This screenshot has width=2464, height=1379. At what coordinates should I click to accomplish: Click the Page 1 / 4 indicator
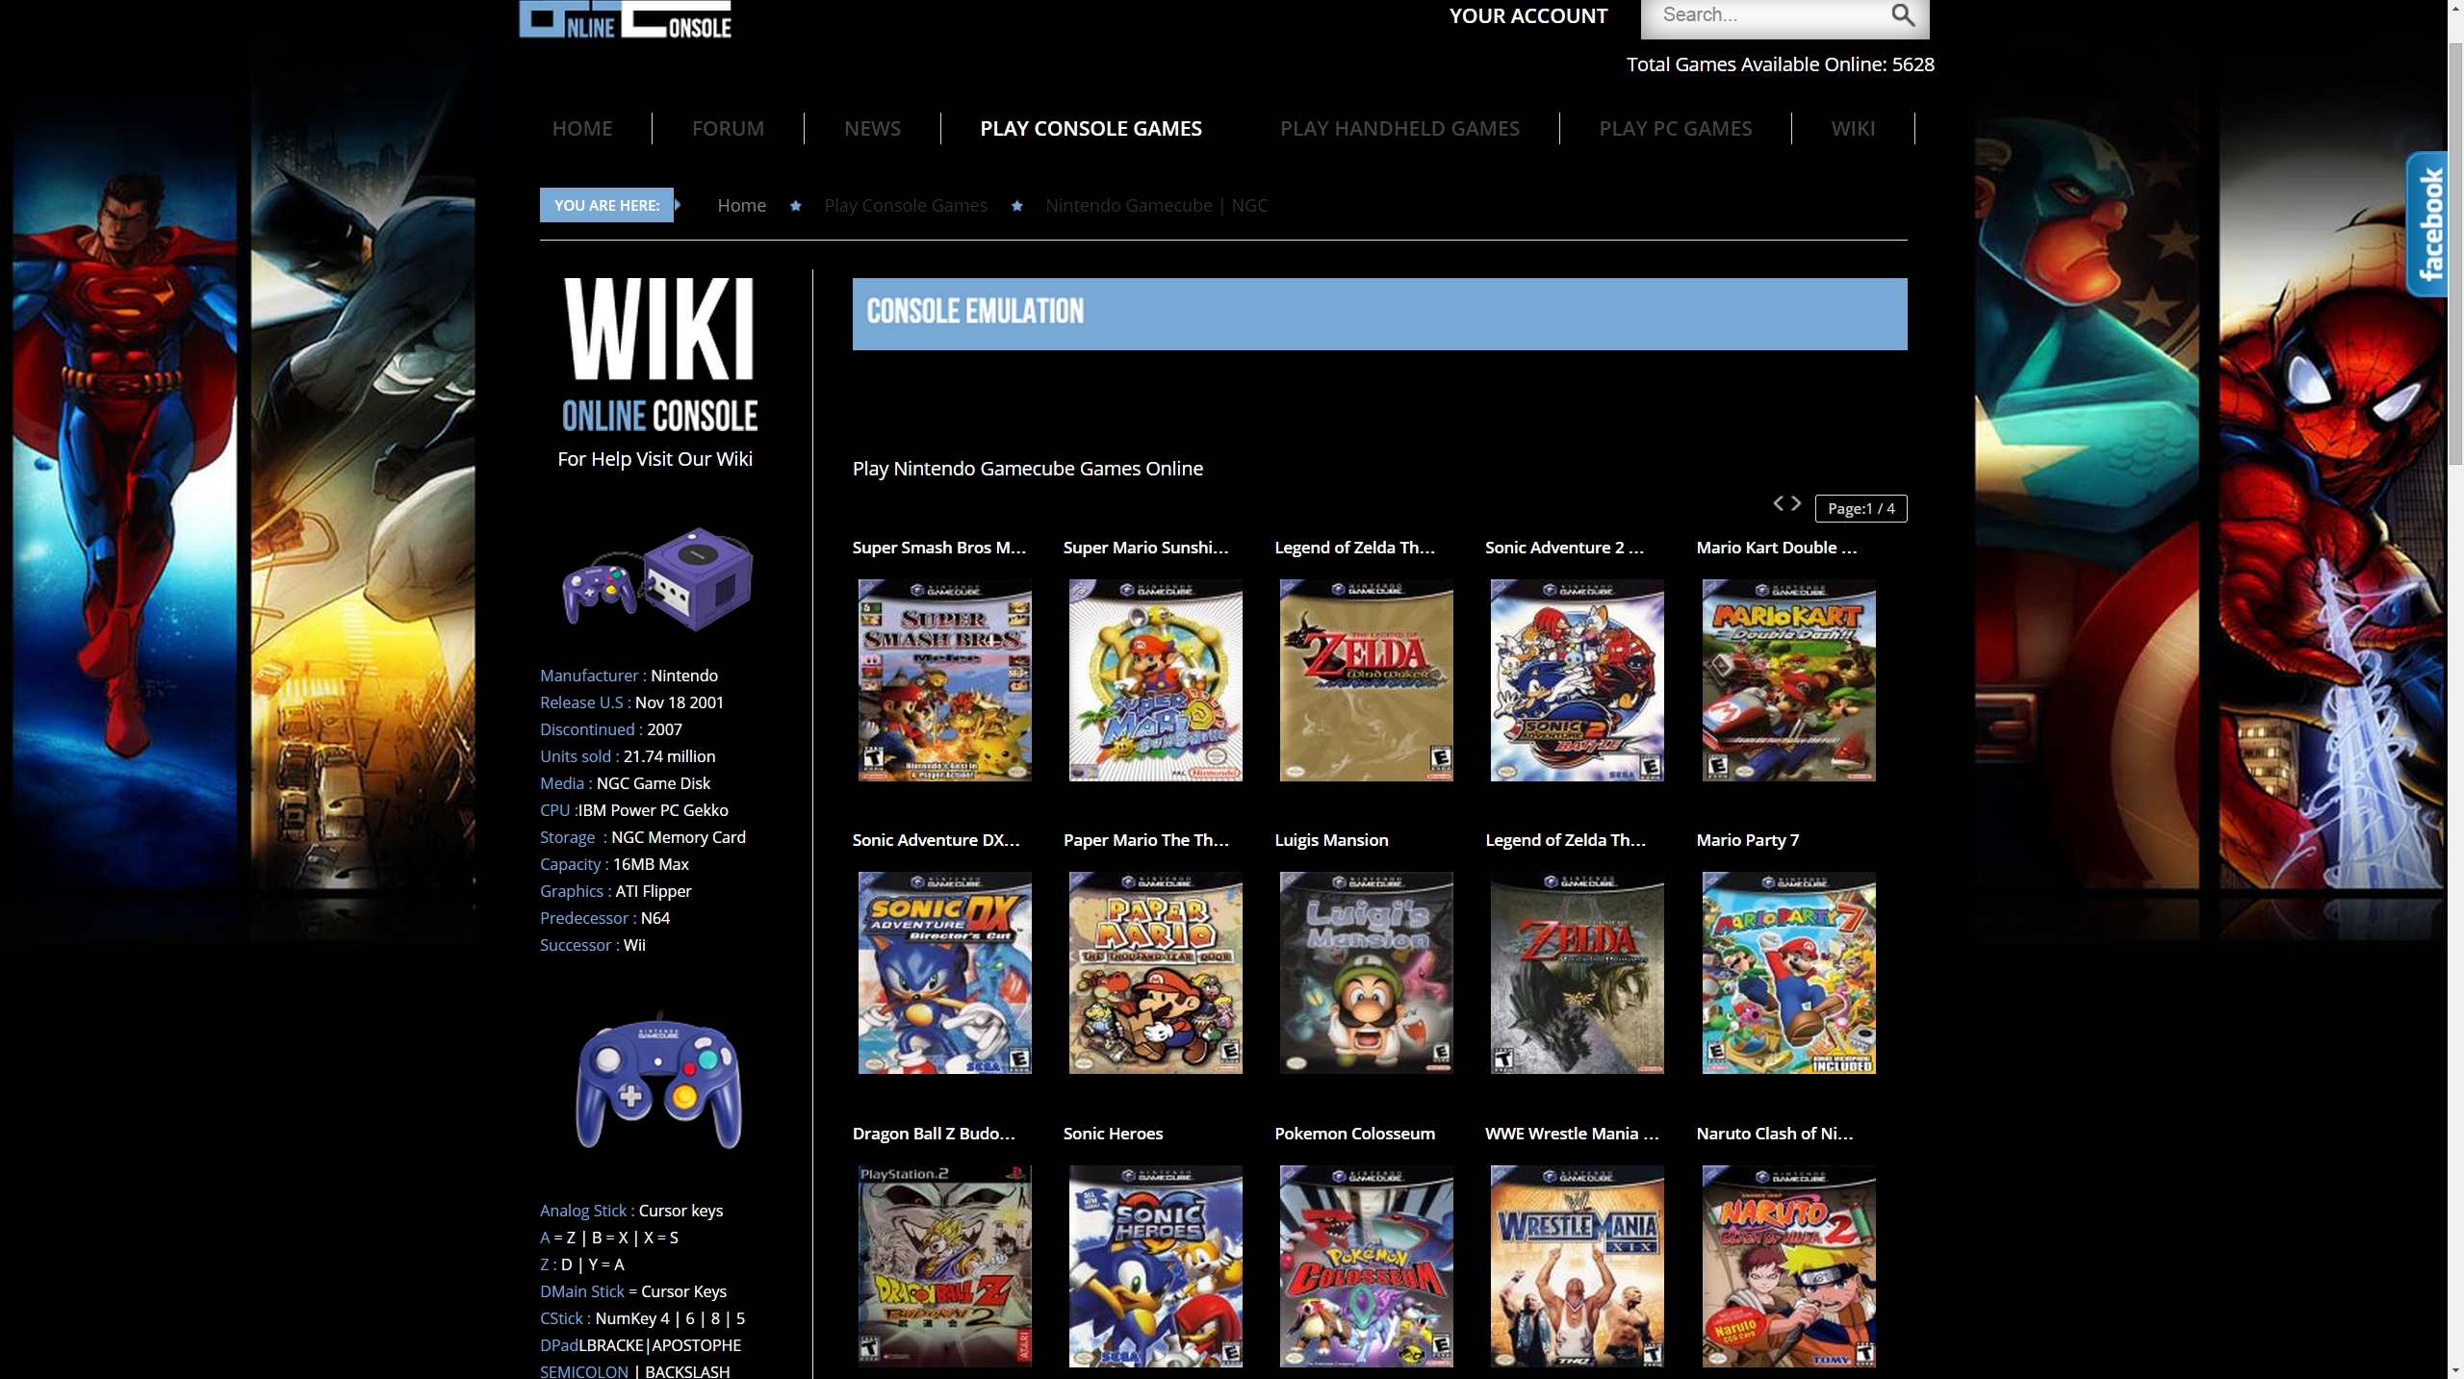pyautogui.click(x=1861, y=508)
